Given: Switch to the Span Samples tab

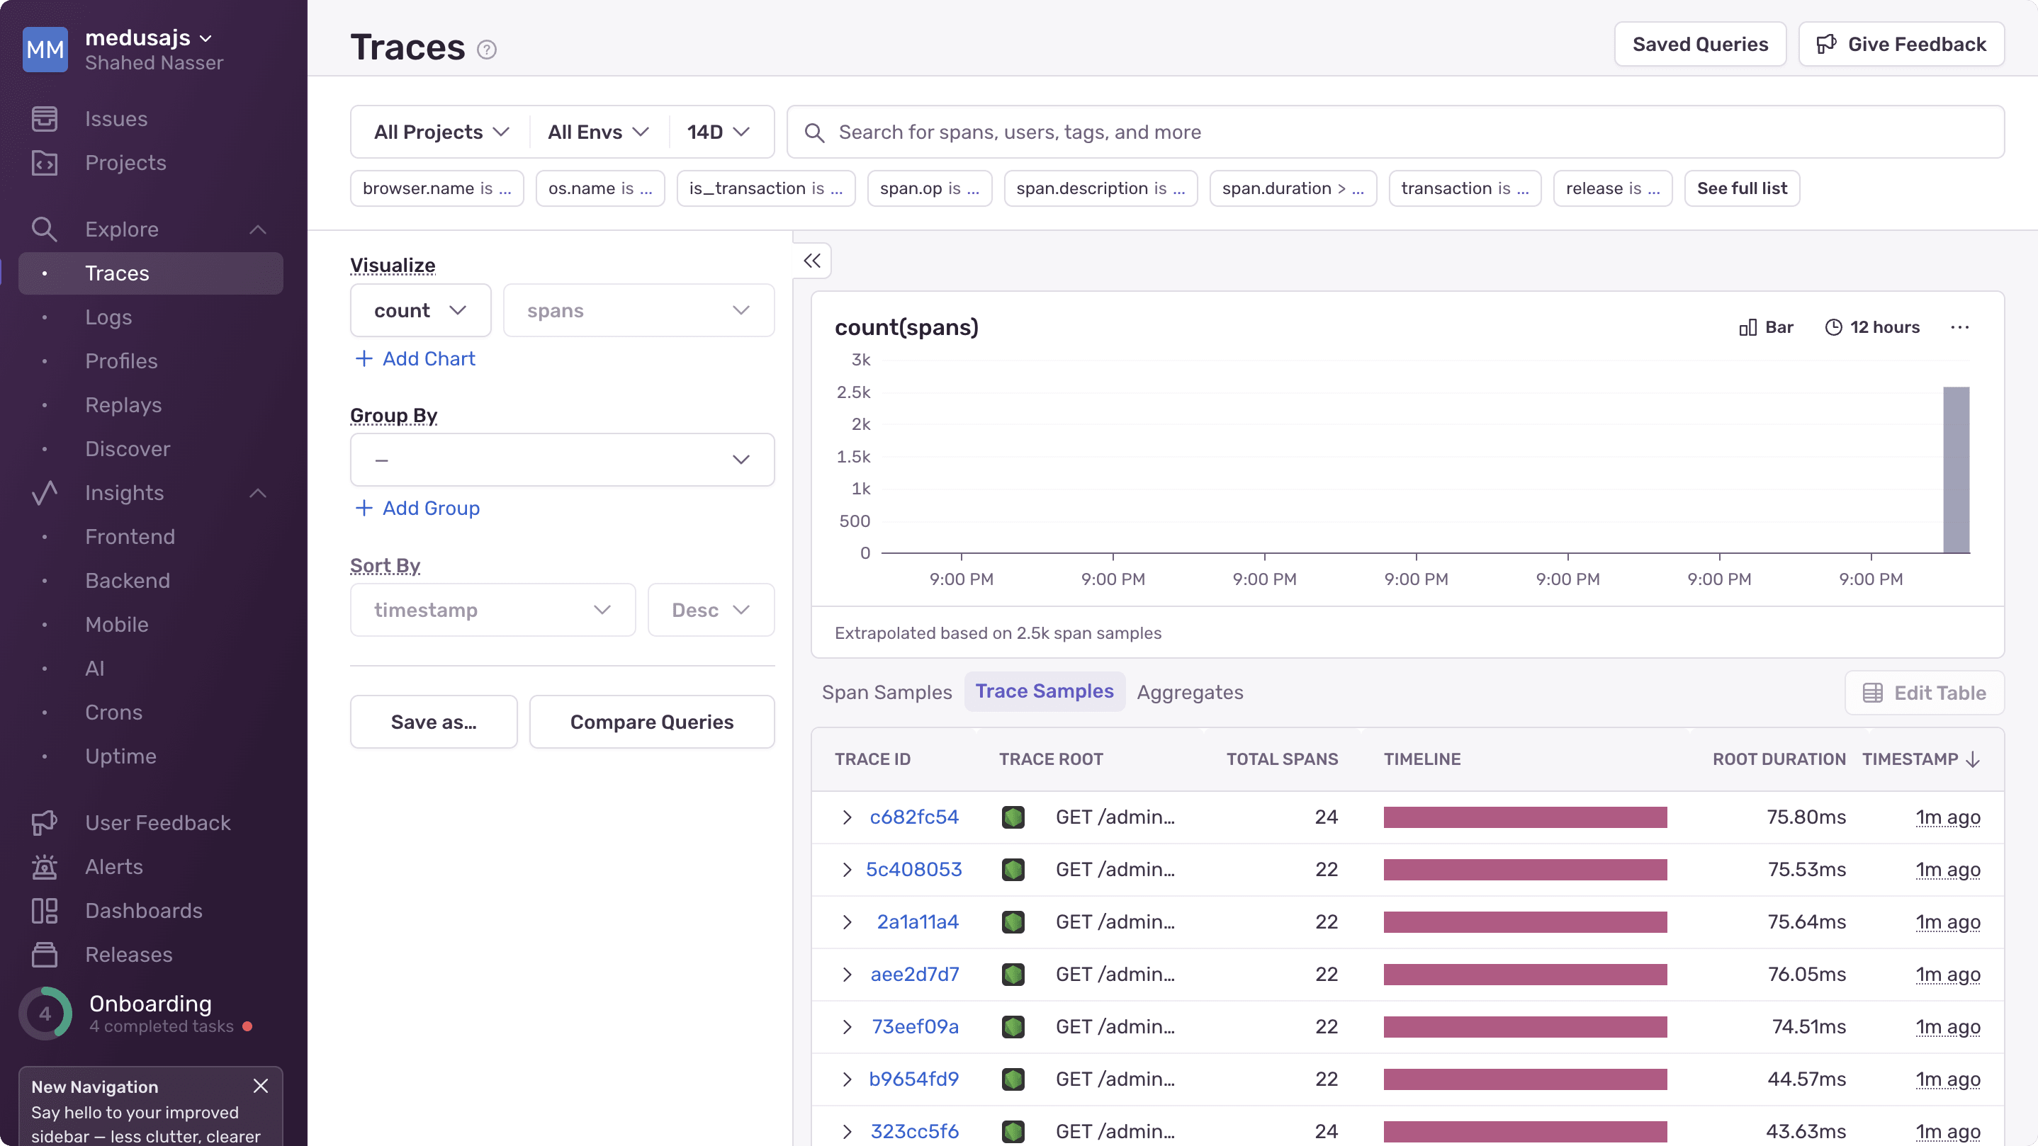Looking at the screenshot, I should 886,692.
